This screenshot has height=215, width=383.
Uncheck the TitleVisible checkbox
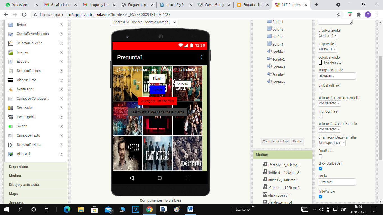[x=320, y=197]
